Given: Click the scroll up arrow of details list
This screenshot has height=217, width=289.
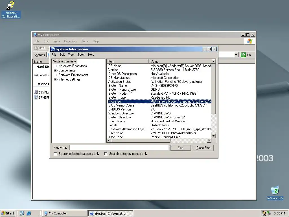Looking at the screenshot, I should (213, 61).
